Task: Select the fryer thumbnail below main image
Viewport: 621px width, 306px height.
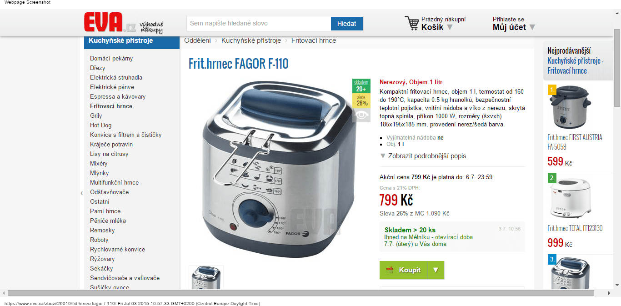Action: pos(206,277)
